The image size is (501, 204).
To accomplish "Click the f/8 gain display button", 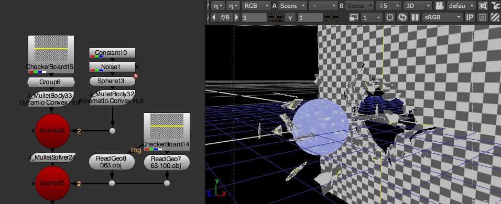I will 225,17.
